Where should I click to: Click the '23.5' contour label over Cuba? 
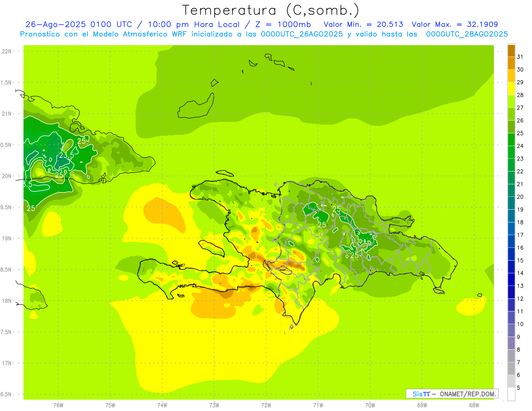pyautogui.click(x=67, y=155)
